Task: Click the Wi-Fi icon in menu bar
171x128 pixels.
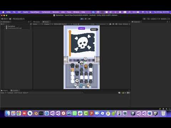Action: (143, 12)
